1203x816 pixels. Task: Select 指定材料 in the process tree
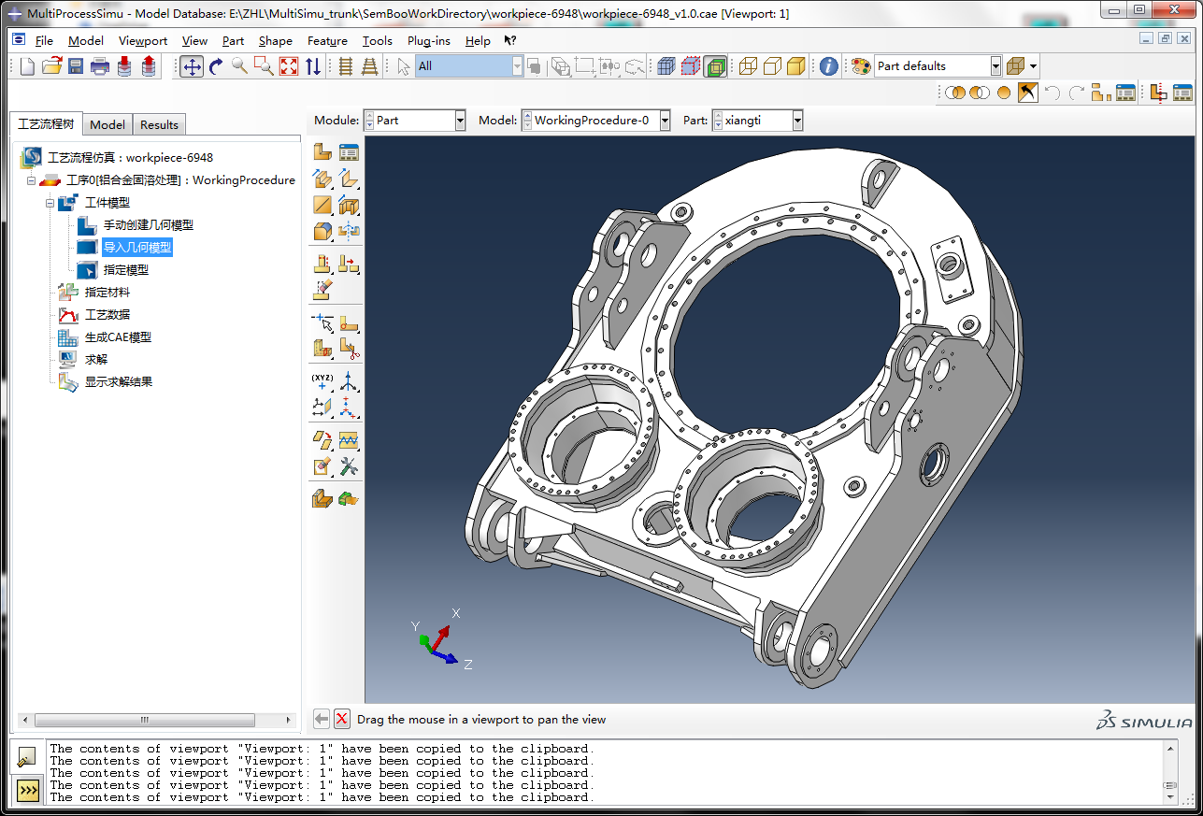[107, 293]
